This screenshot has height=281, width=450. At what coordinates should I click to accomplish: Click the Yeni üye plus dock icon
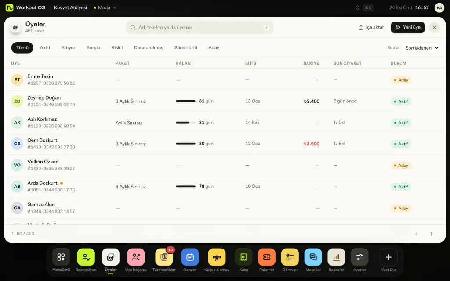pos(388,257)
